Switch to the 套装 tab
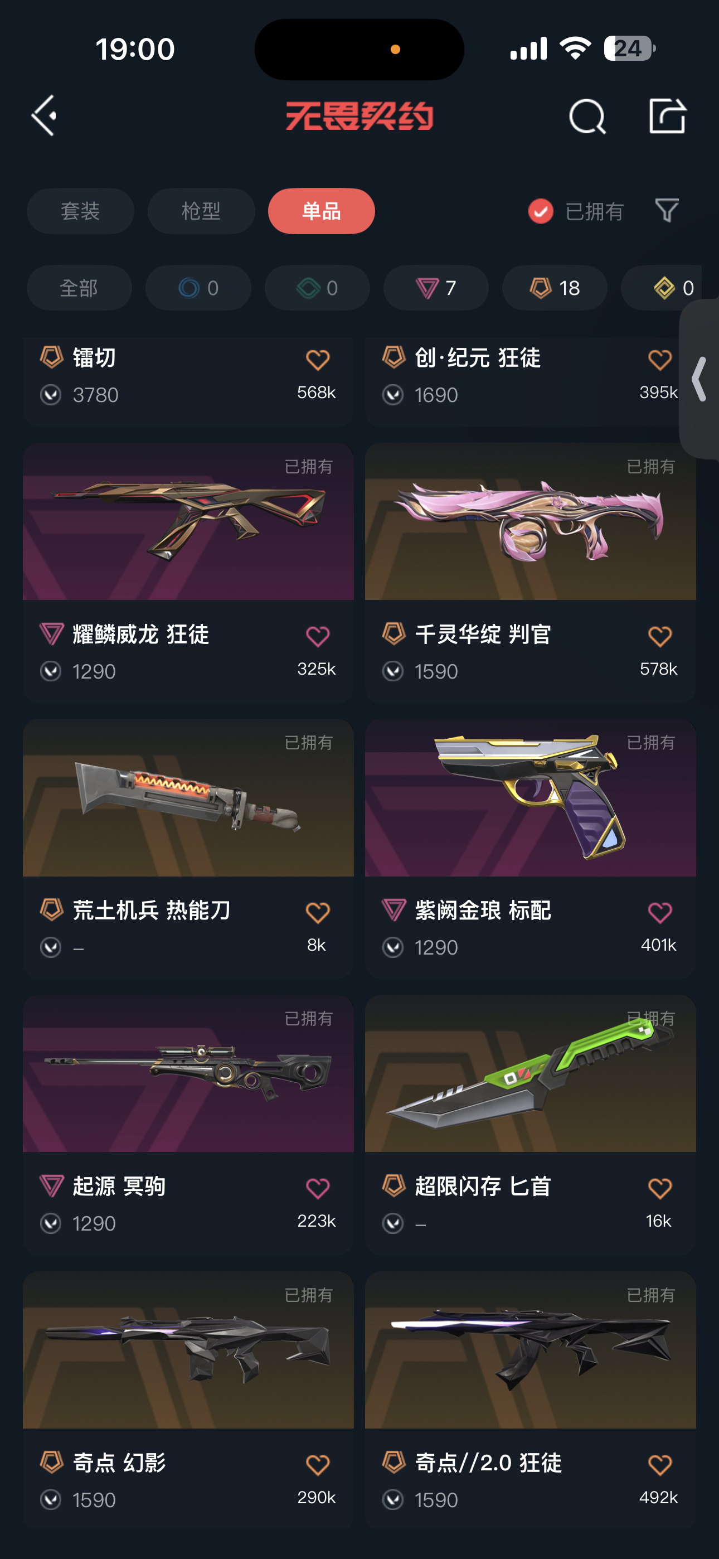 pos(80,211)
